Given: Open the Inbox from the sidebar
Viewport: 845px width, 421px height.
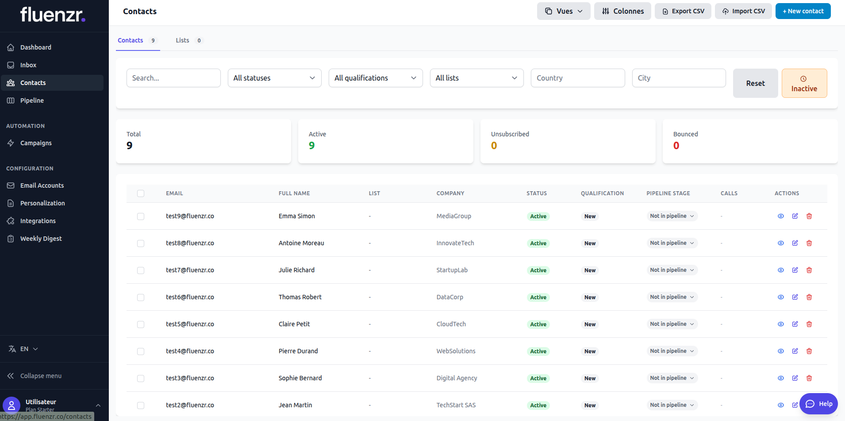Looking at the screenshot, I should coord(28,65).
